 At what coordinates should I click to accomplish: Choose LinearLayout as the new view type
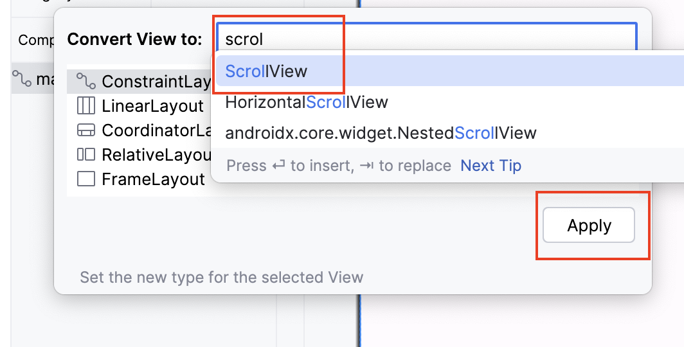(139, 106)
